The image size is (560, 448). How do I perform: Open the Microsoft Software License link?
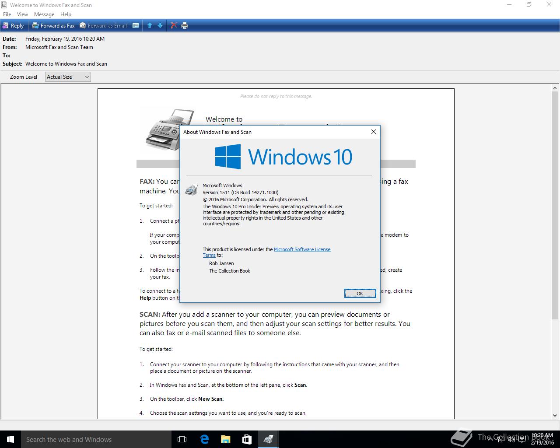302,249
